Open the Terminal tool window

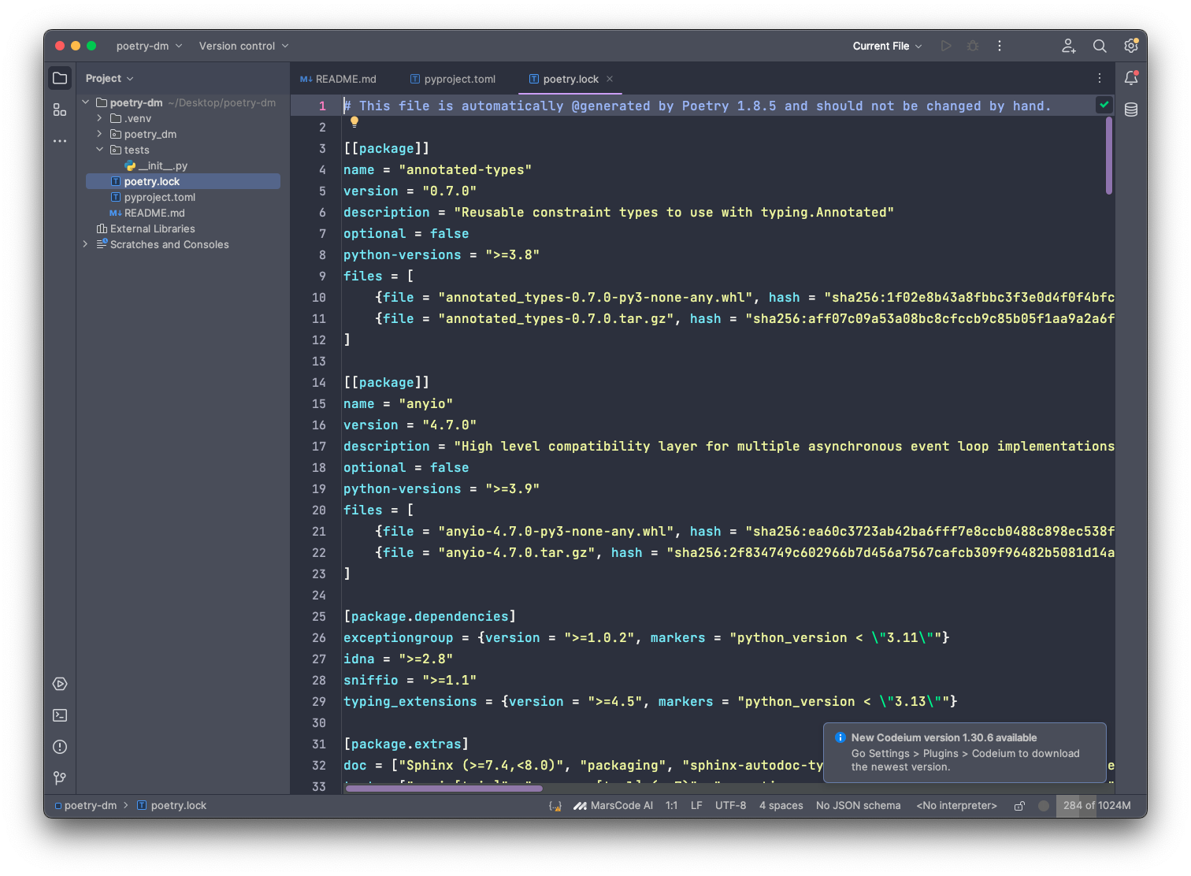pos(60,715)
